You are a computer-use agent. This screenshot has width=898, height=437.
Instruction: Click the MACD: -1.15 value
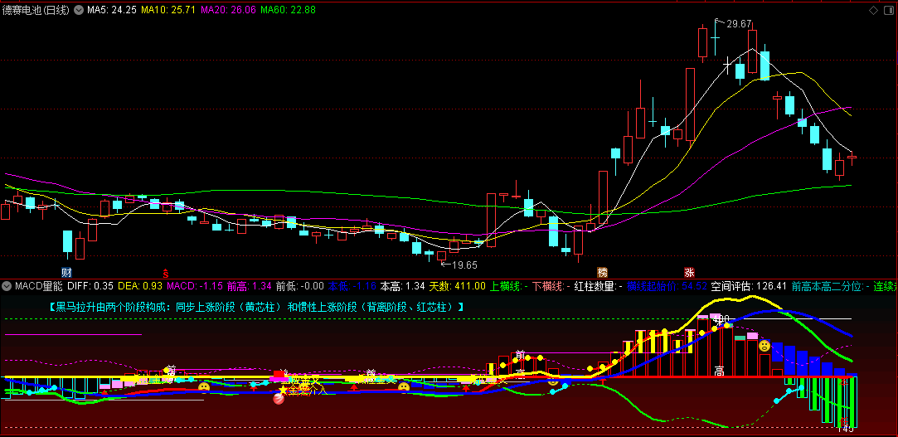point(195,286)
